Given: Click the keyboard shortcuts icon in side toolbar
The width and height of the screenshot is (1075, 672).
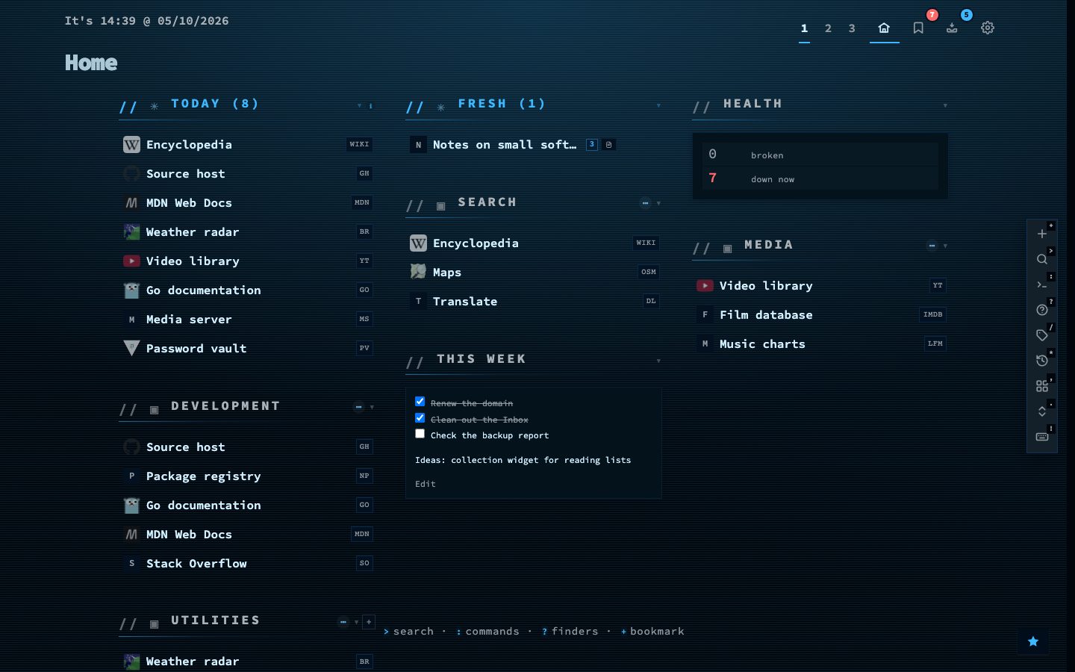Looking at the screenshot, I should (x=1042, y=437).
